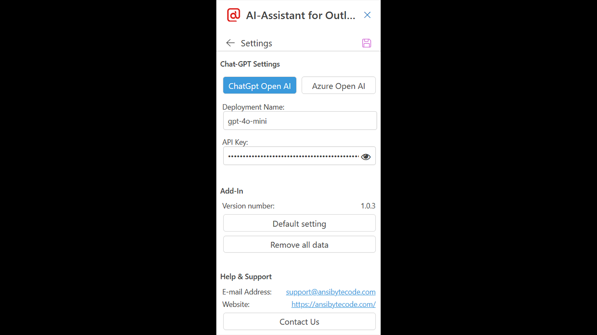Screen dimensions: 597x335
Task: Click the 1.0.3 version number value
Action: [x=368, y=206]
